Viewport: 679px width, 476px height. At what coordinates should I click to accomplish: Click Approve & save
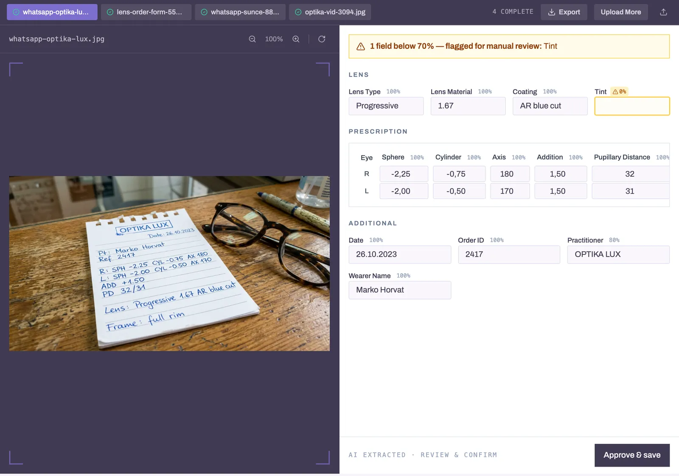click(632, 455)
